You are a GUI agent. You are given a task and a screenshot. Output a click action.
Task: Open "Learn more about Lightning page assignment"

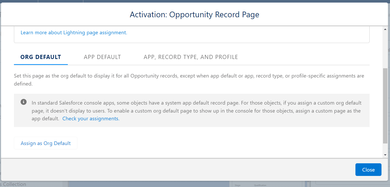74,32
